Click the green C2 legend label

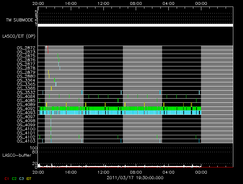pos(14,178)
